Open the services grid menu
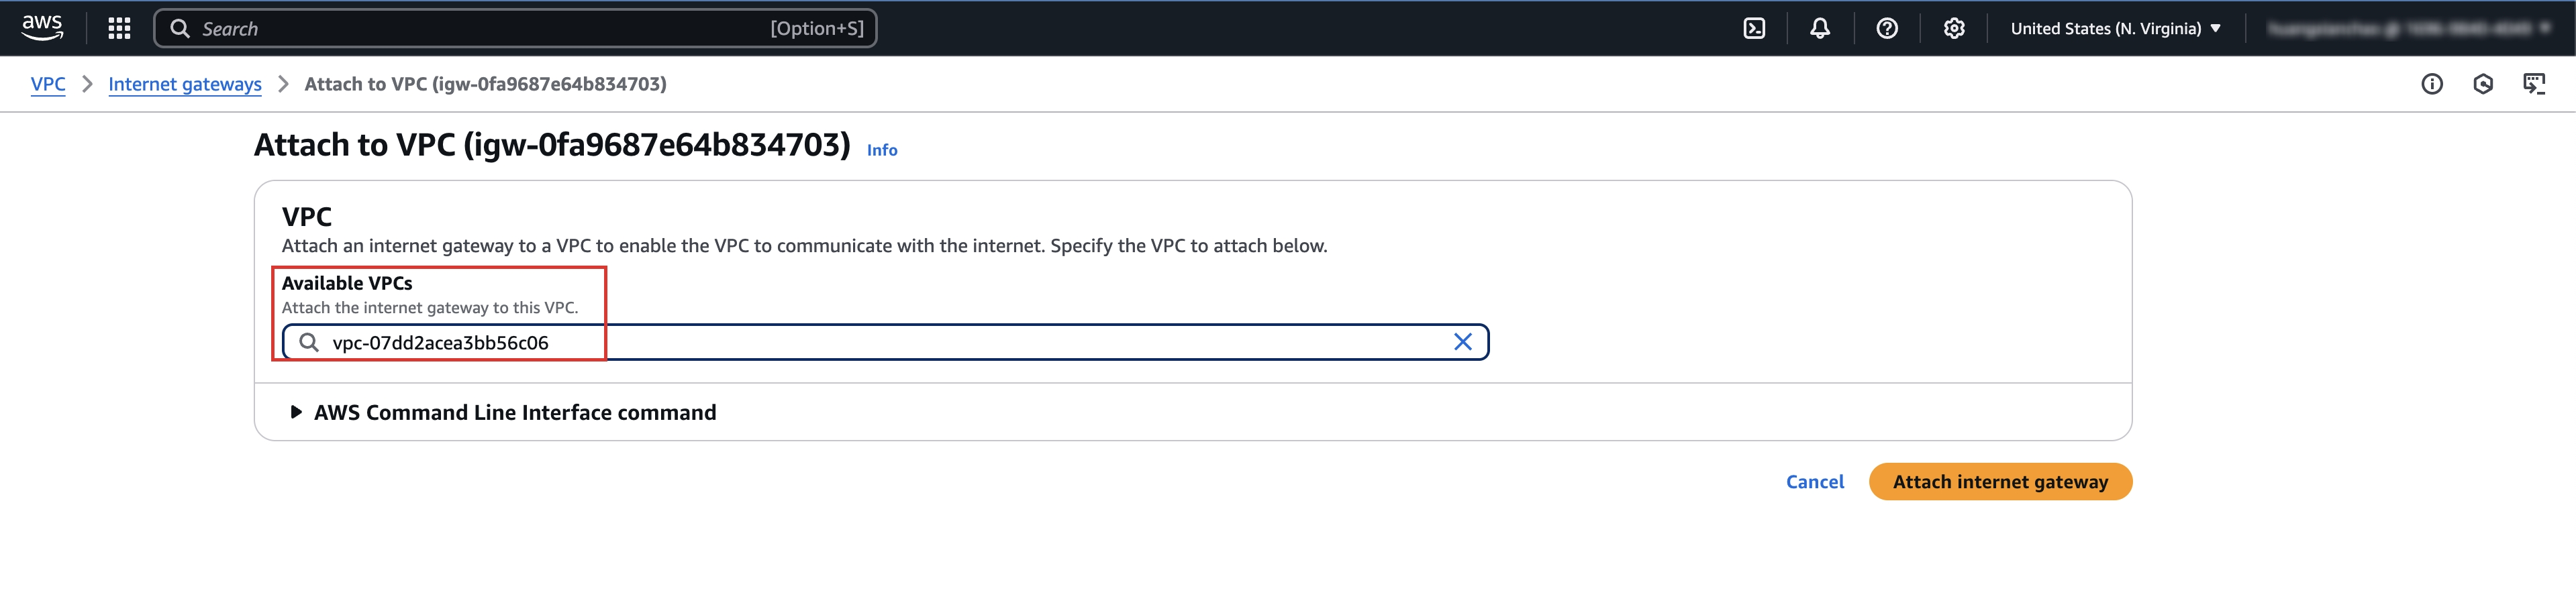Viewport: 2576px width, 613px height. [x=119, y=28]
